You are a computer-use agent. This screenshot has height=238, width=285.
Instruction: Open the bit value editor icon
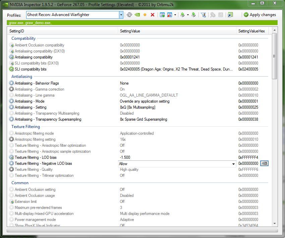[x=221, y=15]
